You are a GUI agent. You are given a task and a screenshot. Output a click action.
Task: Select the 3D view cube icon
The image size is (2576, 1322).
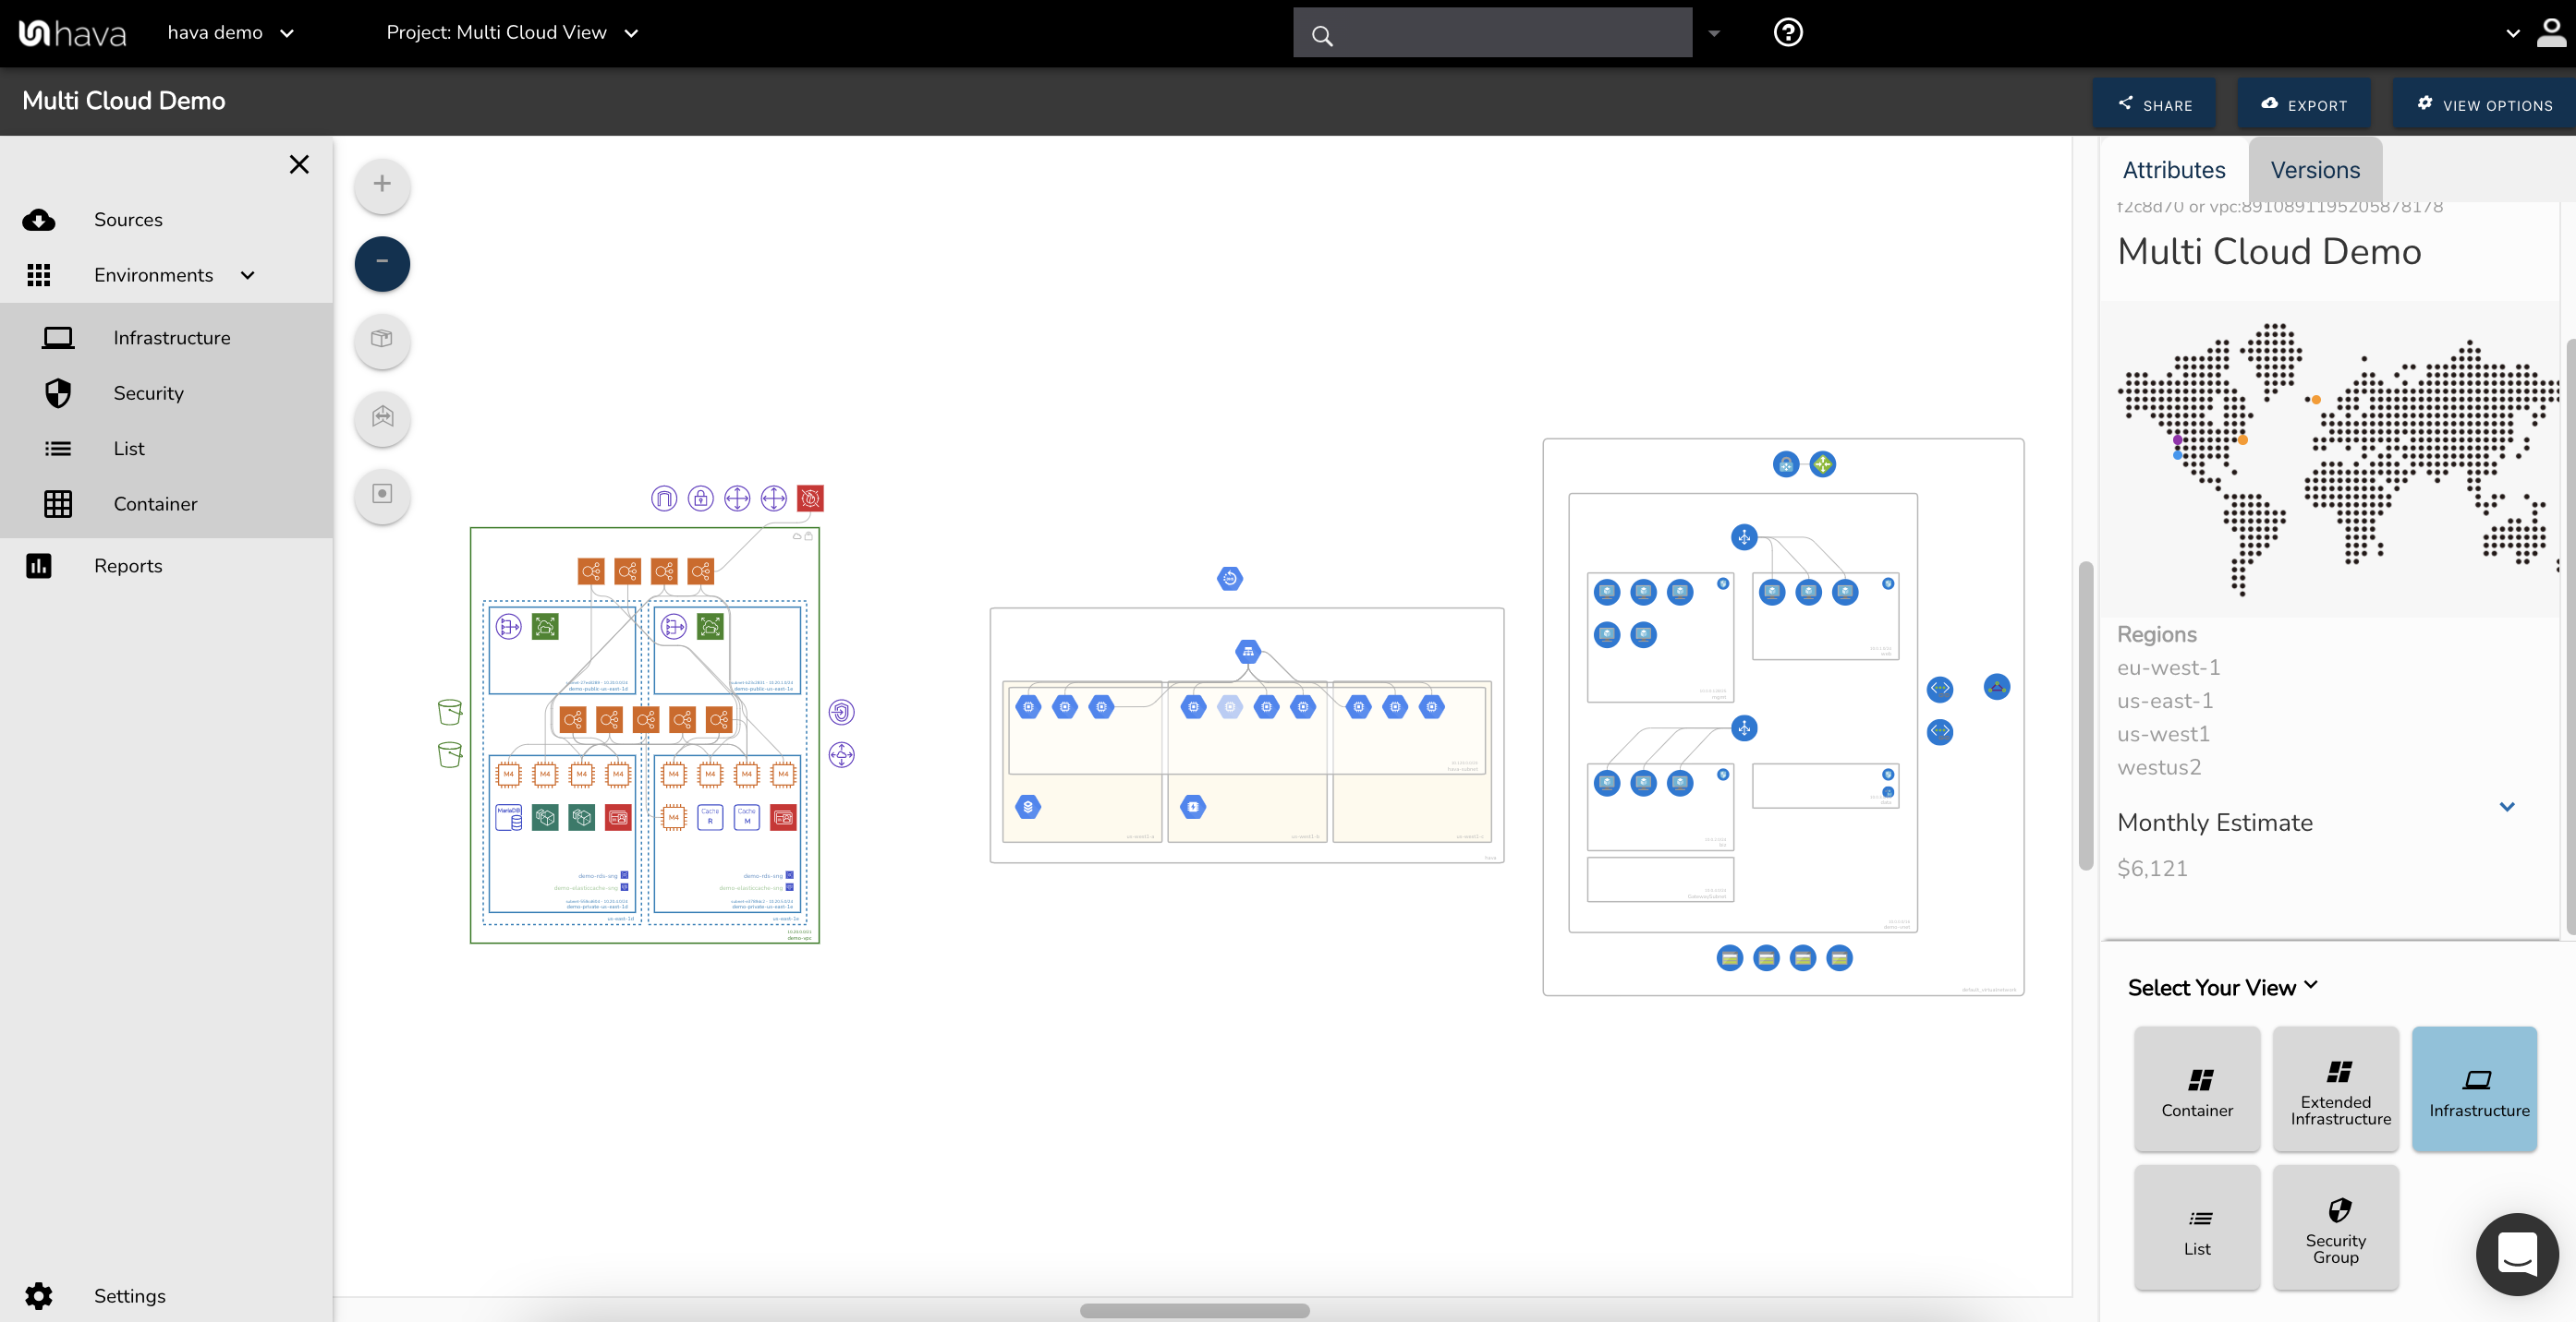[x=381, y=341]
